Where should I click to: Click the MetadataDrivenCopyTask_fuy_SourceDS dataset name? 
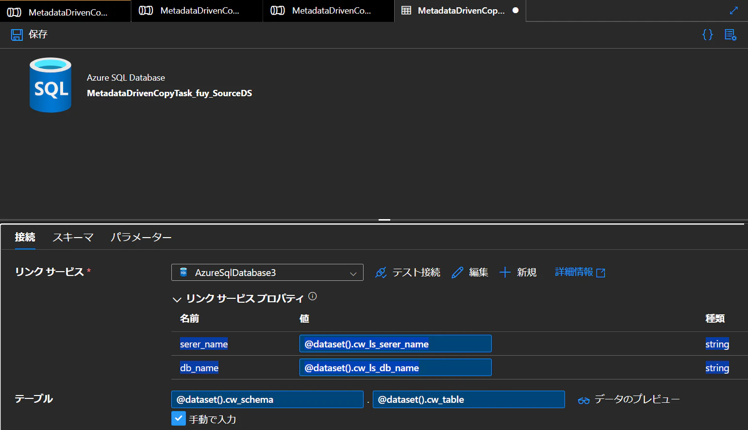click(x=169, y=93)
